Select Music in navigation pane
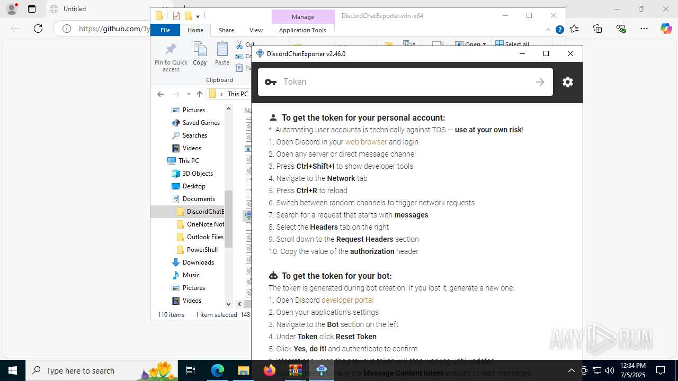This screenshot has width=678, height=381. pyautogui.click(x=185, y=275)
